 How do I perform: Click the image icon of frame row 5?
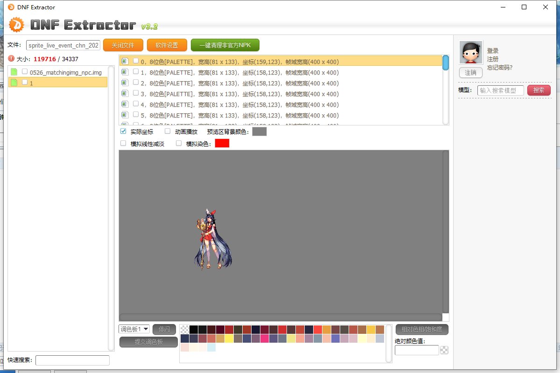point(125,115)
